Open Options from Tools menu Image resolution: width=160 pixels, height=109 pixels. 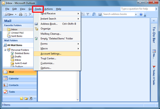pos(57,68)
